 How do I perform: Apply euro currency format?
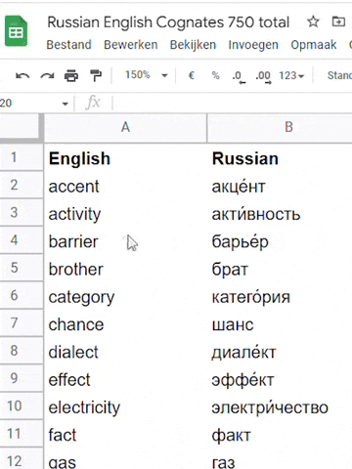(x=192, y=76)
